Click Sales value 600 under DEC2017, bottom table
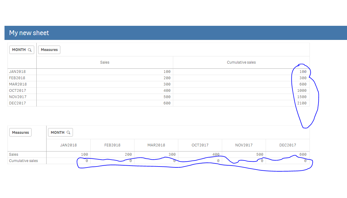 click(303, 154)
